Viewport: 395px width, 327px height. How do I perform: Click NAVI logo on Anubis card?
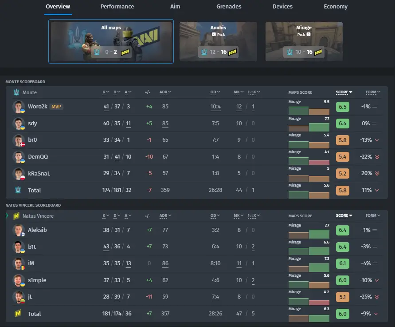232,52
